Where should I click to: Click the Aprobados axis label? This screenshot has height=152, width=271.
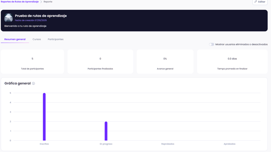229,144
